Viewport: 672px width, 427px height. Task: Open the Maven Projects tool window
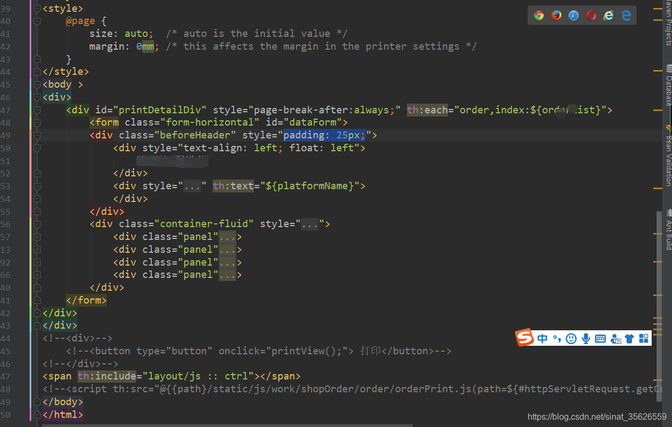668,23
